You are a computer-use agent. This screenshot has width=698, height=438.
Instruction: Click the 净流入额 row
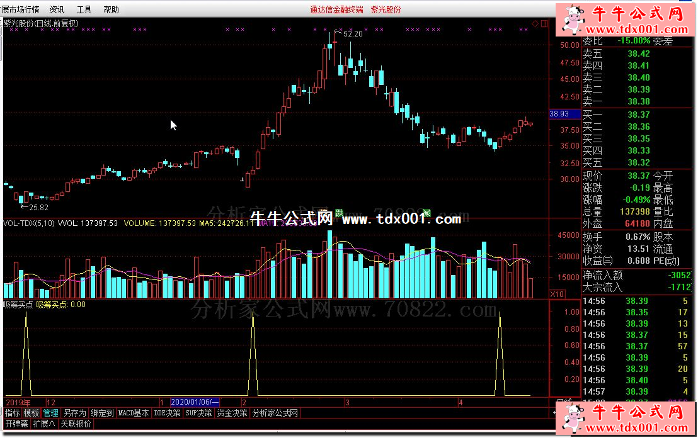pos(637,276)
